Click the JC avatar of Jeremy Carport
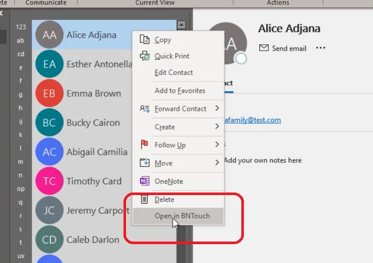The height and width of the screenshot is (263, 373). (x=49, y=210)
